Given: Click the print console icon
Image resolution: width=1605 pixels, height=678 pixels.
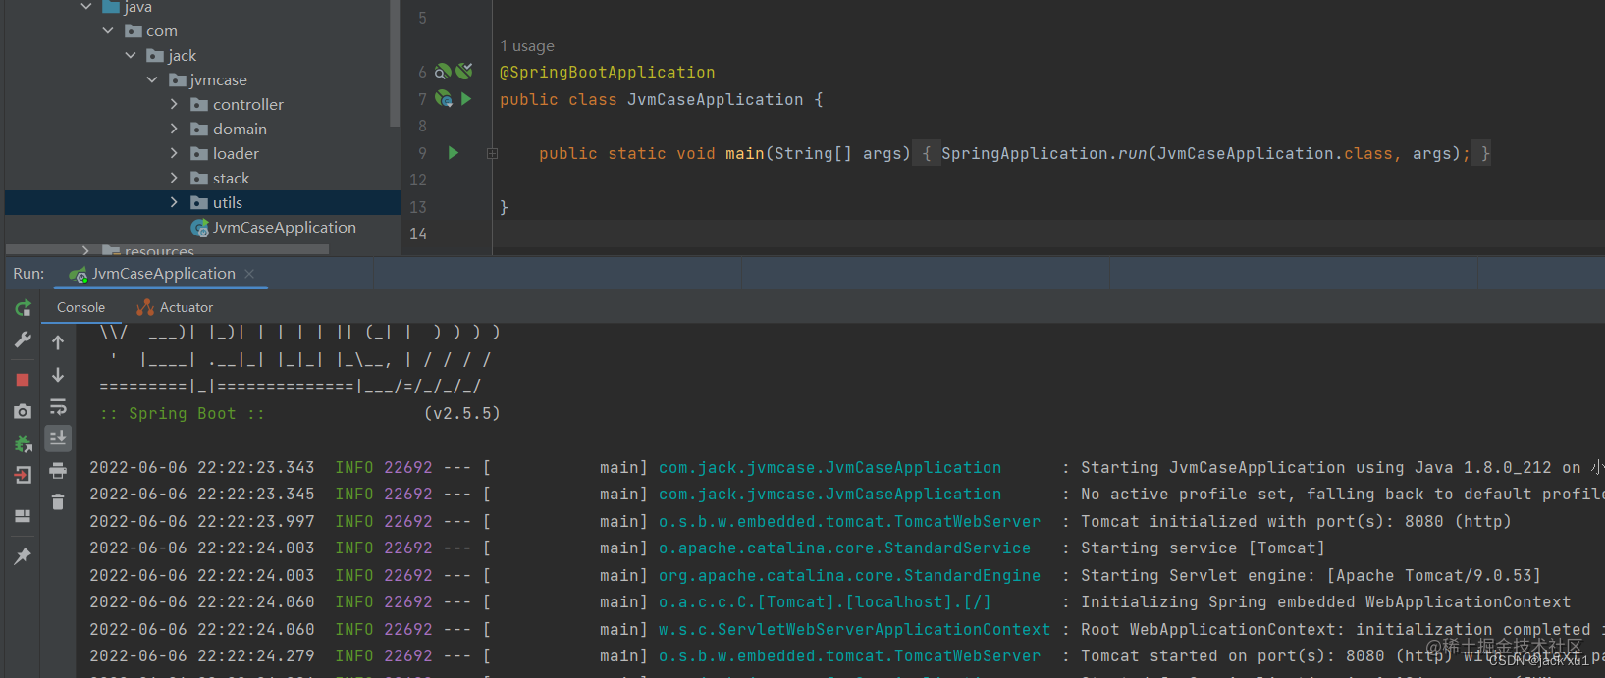Looking at the screenshot, I should pos(58,471).
